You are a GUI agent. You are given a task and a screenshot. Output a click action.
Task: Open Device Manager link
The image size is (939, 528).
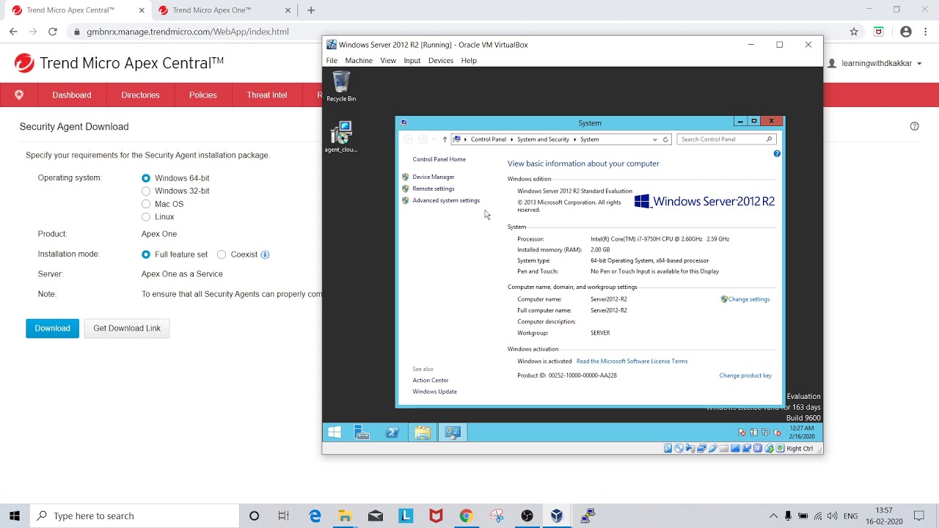(434, 177)
